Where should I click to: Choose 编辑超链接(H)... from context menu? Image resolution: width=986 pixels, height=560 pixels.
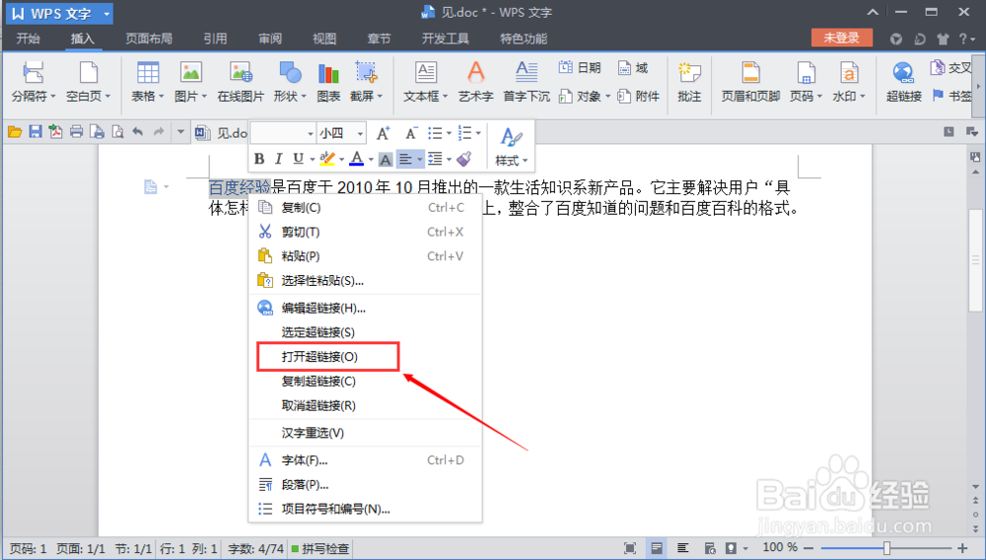tap(366, 308)
